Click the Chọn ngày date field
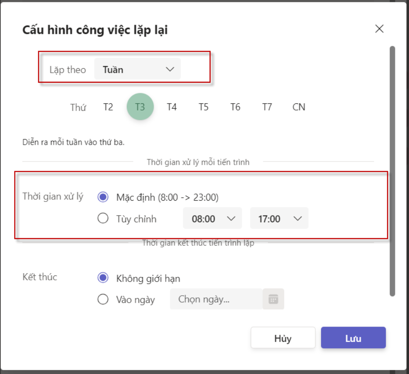 [216, 299]
